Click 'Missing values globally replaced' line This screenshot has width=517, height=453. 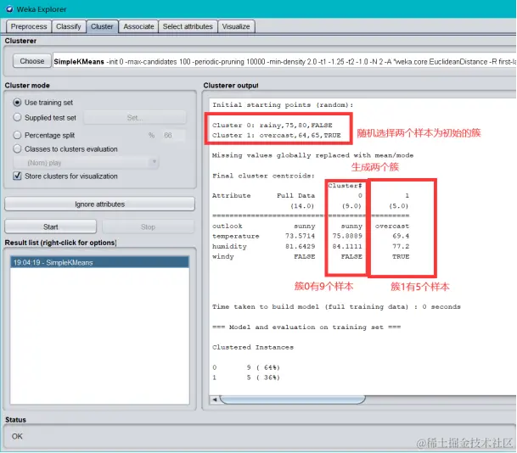[312, 155]
